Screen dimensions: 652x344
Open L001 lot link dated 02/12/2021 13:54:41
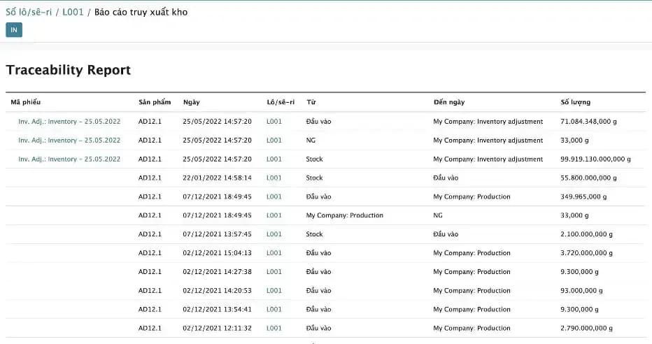[274, 310]
